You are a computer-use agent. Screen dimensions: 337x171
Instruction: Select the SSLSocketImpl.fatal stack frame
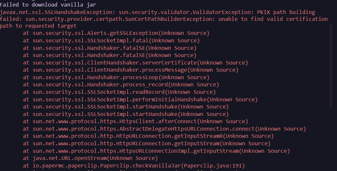coord(111,41)
